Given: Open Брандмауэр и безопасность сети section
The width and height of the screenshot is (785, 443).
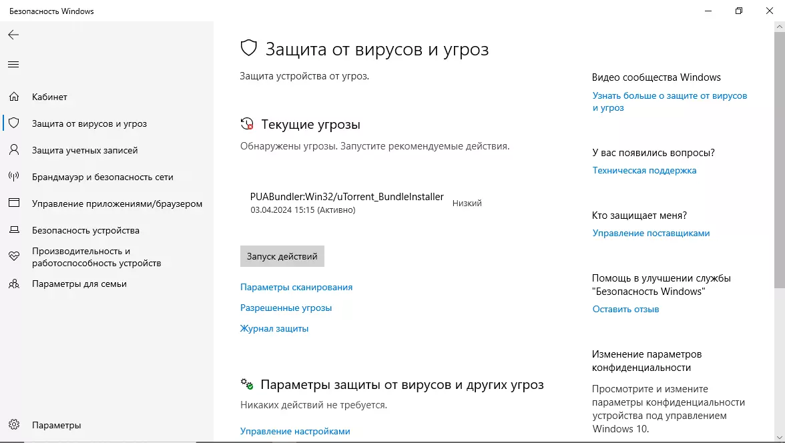Looking at the screenshot, I should click(x=102, y=177).
